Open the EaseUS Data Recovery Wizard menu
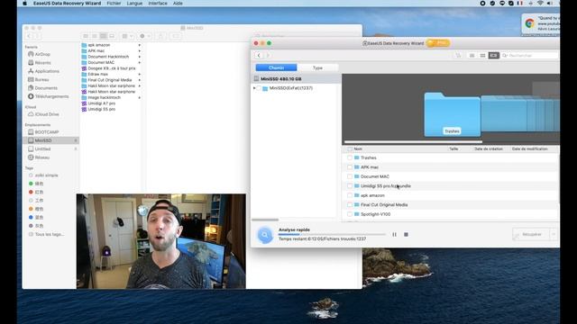Viewport: 577px width, 324px height. (x=67, y=4)
